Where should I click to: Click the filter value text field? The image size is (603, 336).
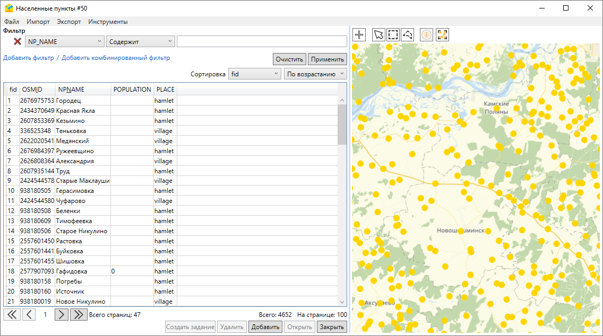[x=261, y=41]
